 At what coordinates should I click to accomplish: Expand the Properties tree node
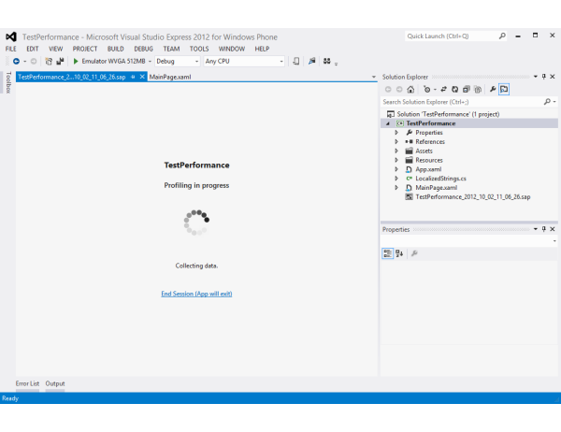[396, 133]
